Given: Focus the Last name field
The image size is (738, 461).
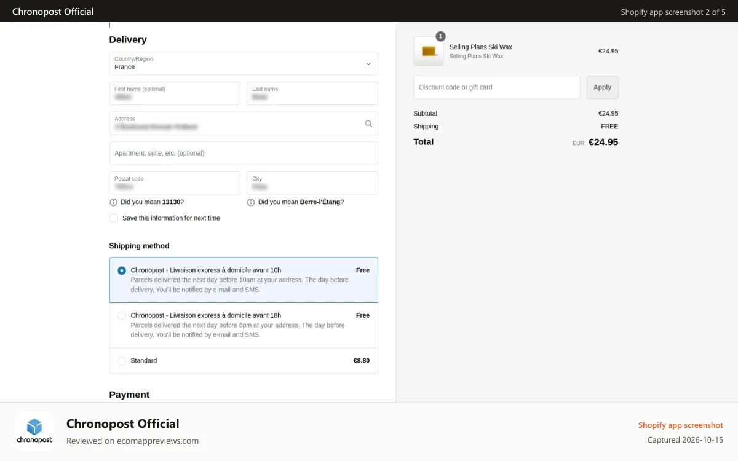Looking at the screenshot, I should click(x=312, y=93).
